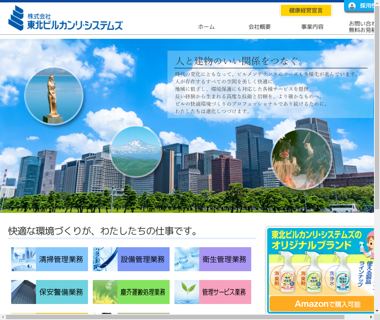Open the 健康経営宣言 yellow button
Image resolution: width=380 pixels, height=320 pixels.
pyautogui.click(x=306, y=10)
